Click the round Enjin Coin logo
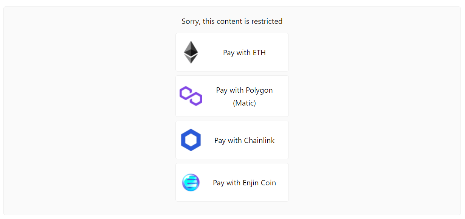This screenshot has width=465, height=219. click(191, 182)
